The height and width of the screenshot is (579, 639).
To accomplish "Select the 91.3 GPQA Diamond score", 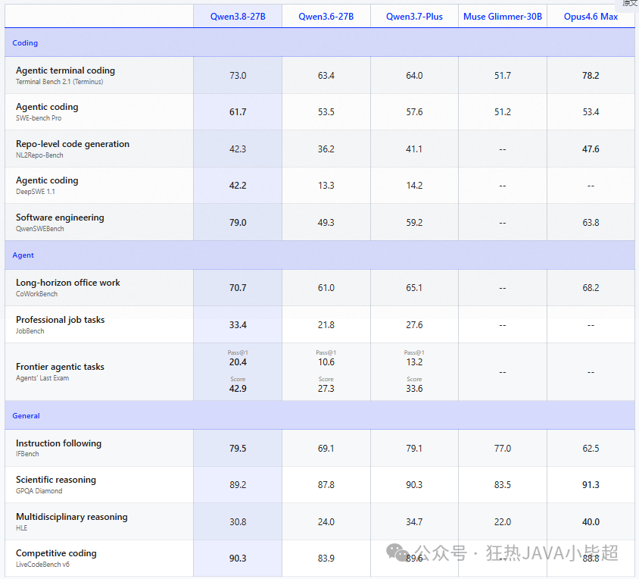I will [x=591, y=485].
